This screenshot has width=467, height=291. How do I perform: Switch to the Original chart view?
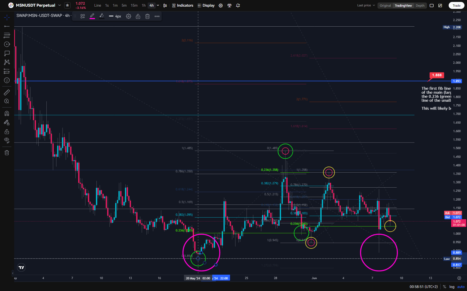(x=385, y=6)
